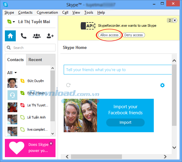The height and width of the screenshot is (162, 182).
Task: Close the pink Skype ad banner
Action: point(51,143)
